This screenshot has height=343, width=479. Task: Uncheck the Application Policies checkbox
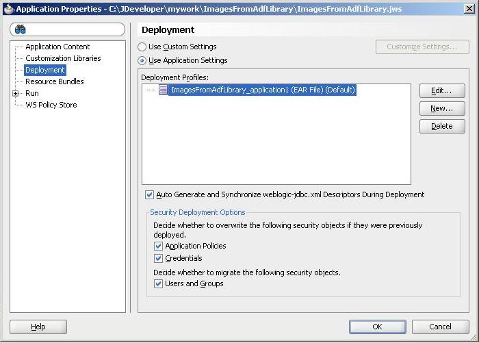pos(158,246)
